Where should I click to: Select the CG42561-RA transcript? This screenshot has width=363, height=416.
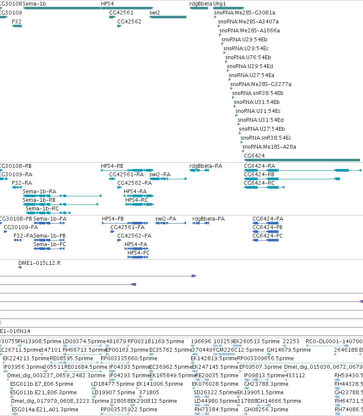[x=112, y=179]
